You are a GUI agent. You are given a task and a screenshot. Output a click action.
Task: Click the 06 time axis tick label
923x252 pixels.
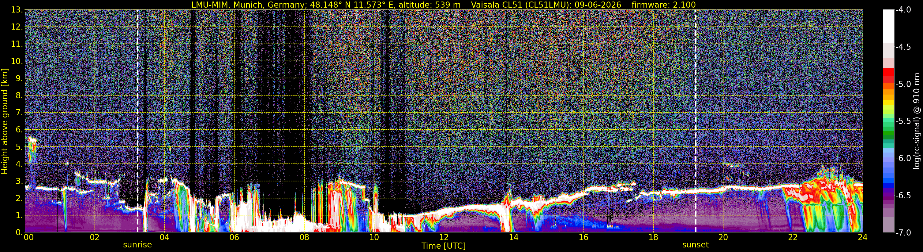pyautogui.click(x=234, y=237)
